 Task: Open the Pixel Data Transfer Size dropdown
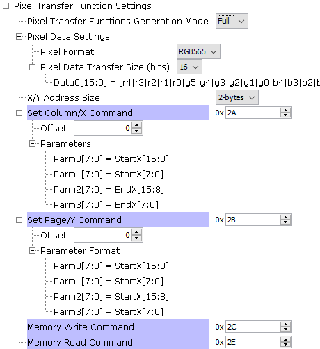(189, 67)
